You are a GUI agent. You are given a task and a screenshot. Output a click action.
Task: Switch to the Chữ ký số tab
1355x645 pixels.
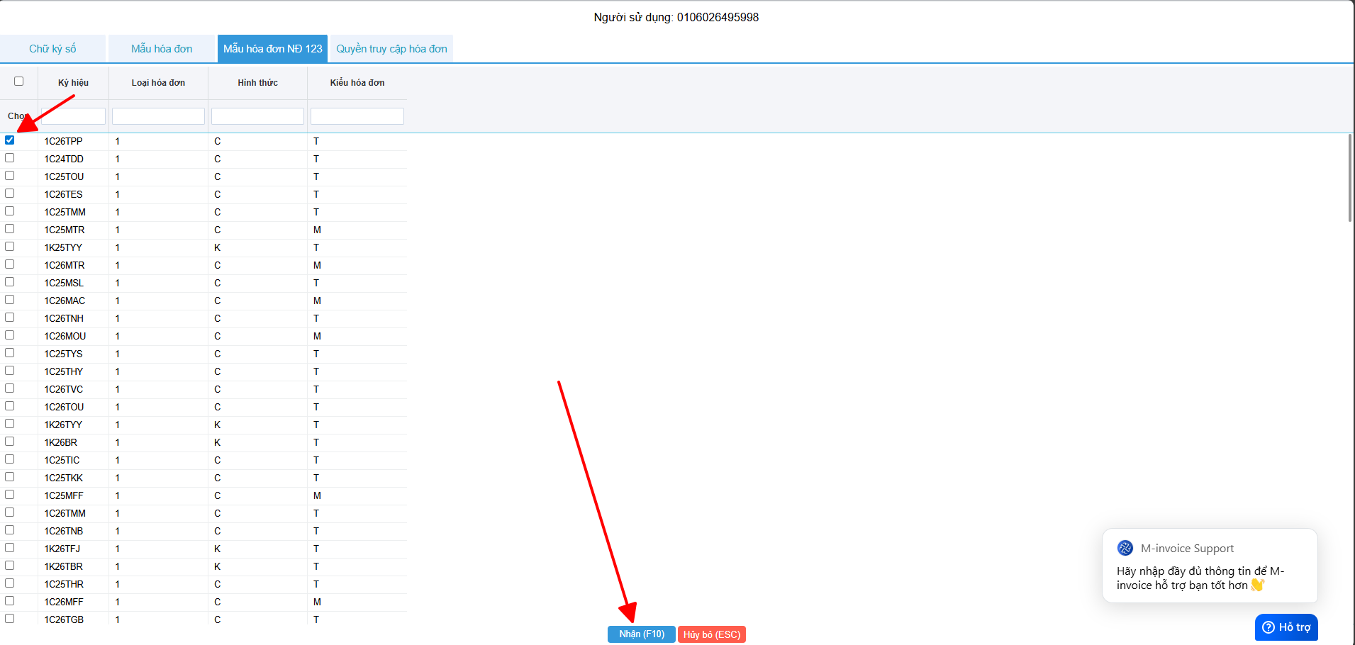[52, 49]
